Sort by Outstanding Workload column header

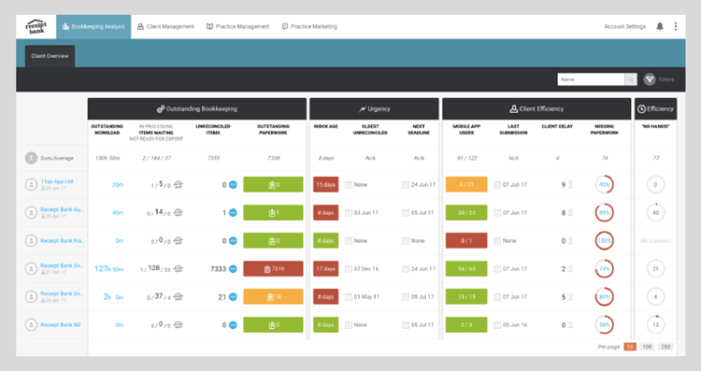pyautogui.click(x=107, y=130)
